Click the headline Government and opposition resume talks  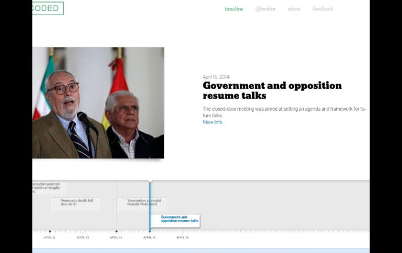pos(272,90)
